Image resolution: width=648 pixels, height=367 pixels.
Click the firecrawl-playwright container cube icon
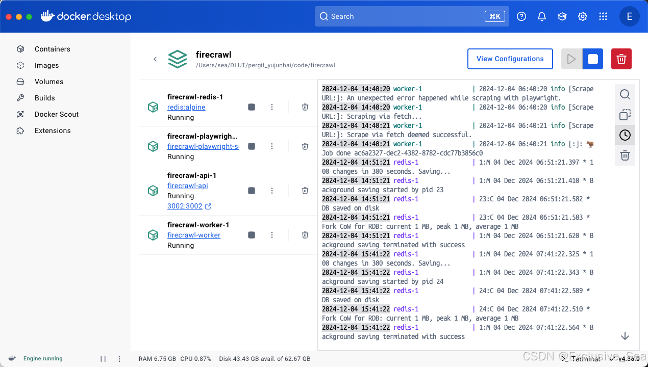pos(153,146)
